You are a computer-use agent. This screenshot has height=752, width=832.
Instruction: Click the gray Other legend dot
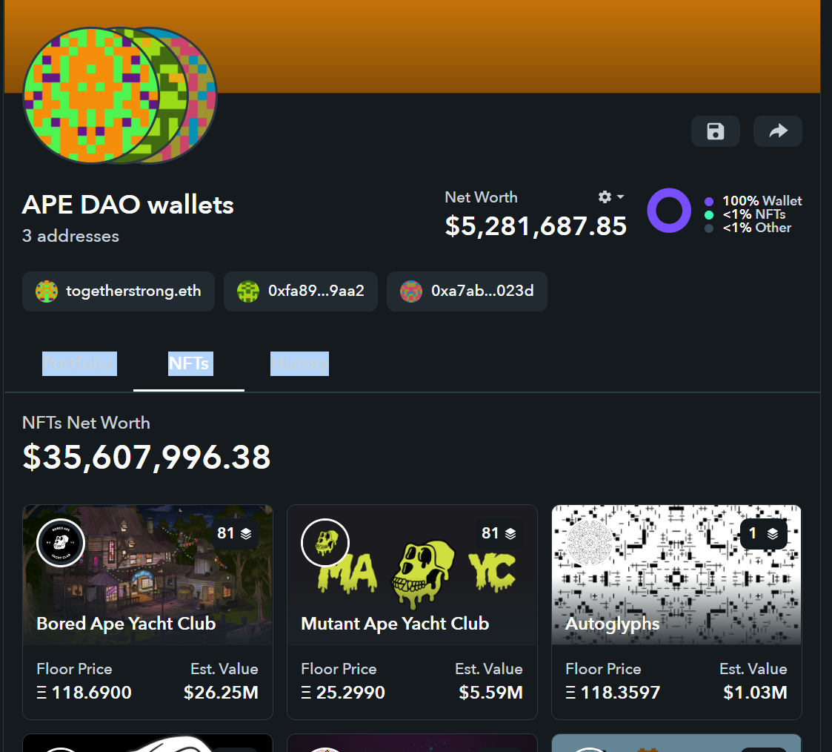(709, 228)
